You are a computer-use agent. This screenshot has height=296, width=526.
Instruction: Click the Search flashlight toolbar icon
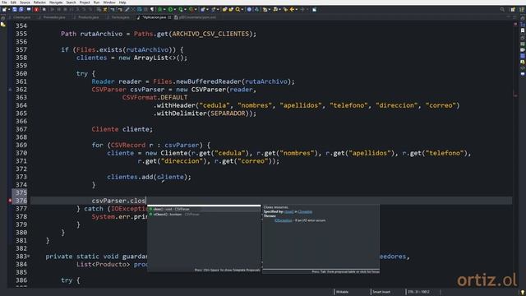[x=238, y=9]
